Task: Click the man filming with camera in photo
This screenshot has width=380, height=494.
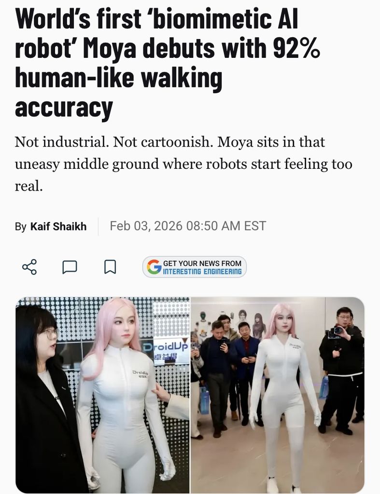Action: point(342,369)
